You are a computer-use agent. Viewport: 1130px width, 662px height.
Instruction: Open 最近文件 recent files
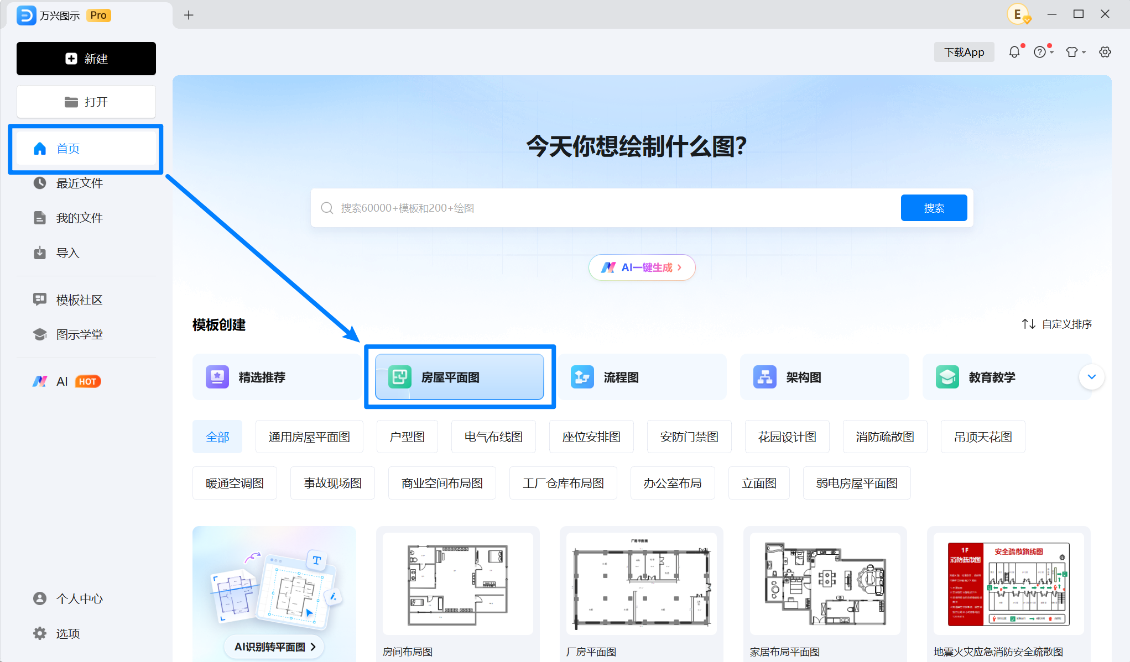click(x=86, y=183)
